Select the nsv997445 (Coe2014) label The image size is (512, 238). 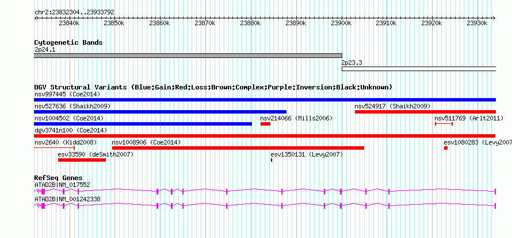pyautogui.click(x=67, y=95)
